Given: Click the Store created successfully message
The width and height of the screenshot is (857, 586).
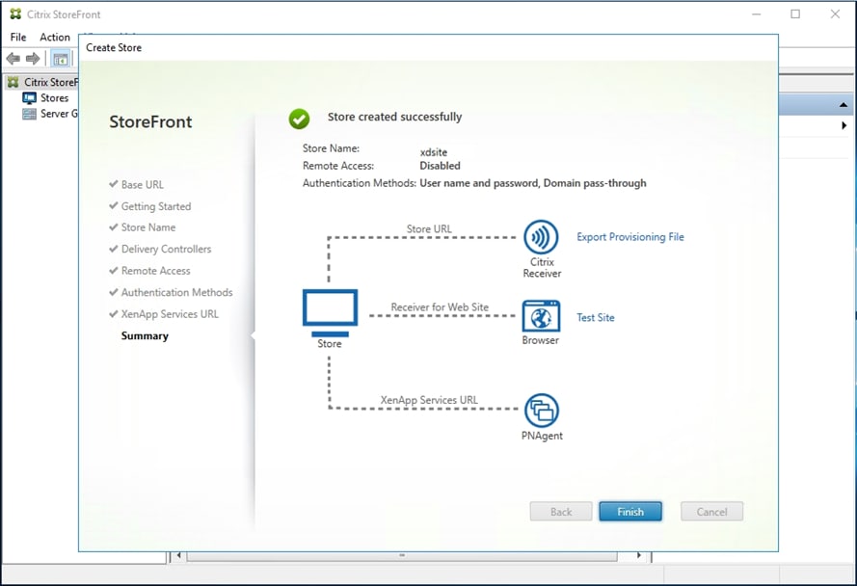Looking at the screenshot, I should (x=394, y=117).
